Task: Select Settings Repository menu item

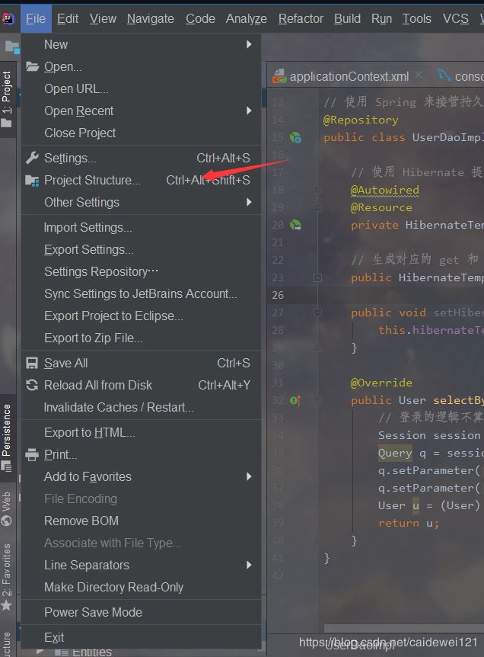Action: point(142,271)
